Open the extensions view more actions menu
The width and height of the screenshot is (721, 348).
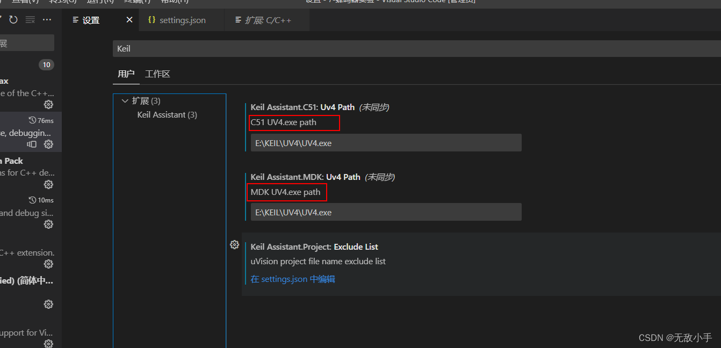click(47, 20)
